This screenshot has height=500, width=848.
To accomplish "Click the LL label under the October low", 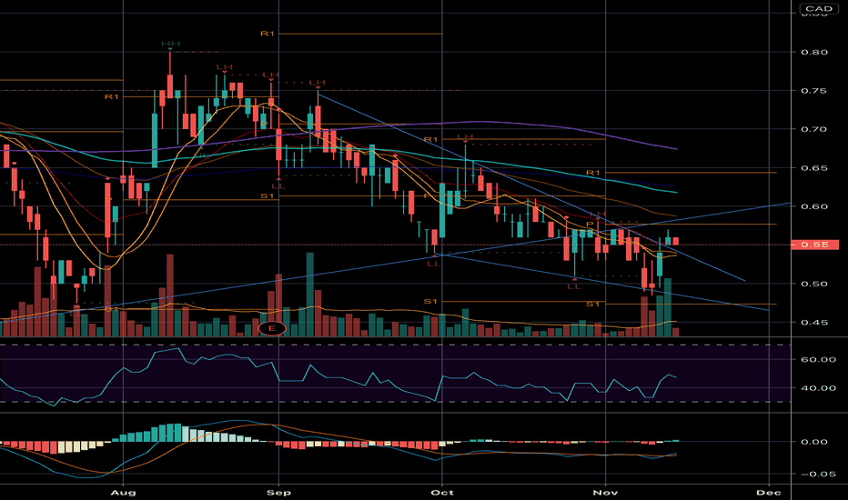I will coord(434,264).
